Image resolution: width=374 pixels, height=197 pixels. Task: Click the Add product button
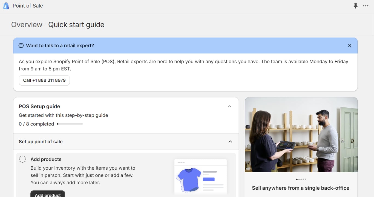click(x=48, y=195)
